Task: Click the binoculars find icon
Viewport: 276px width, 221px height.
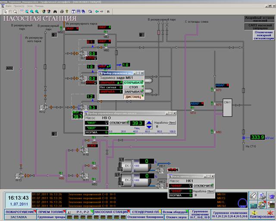Action: pos(55,12)
